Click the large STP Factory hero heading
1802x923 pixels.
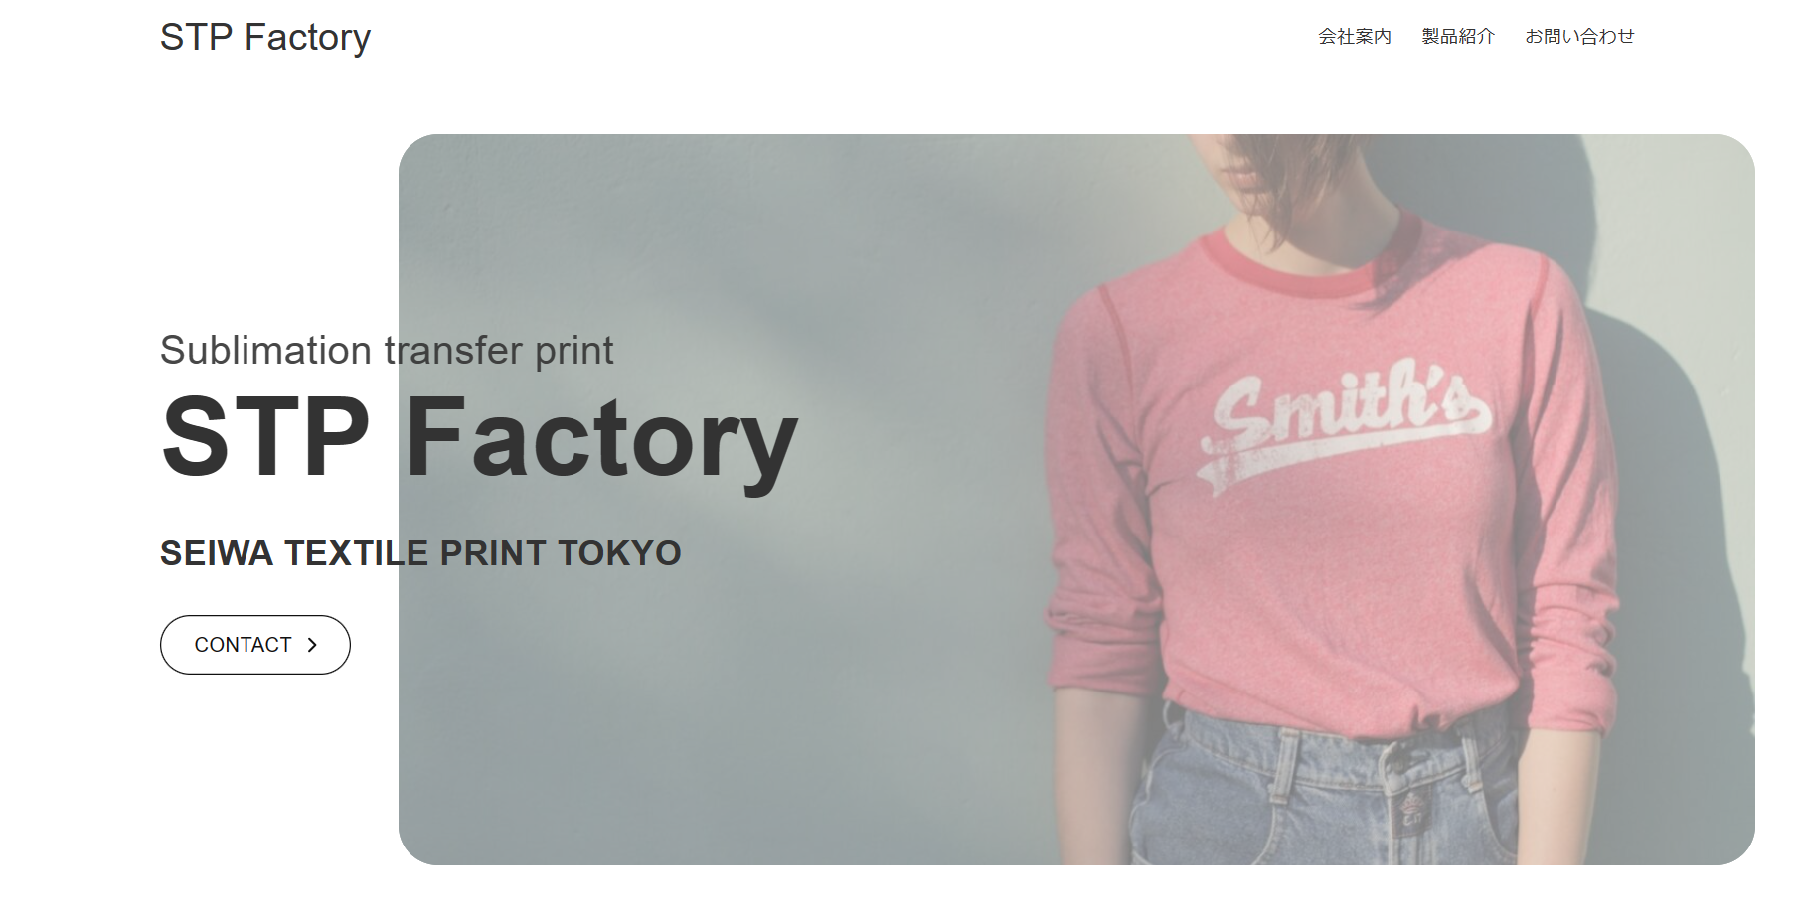(479, 438)
